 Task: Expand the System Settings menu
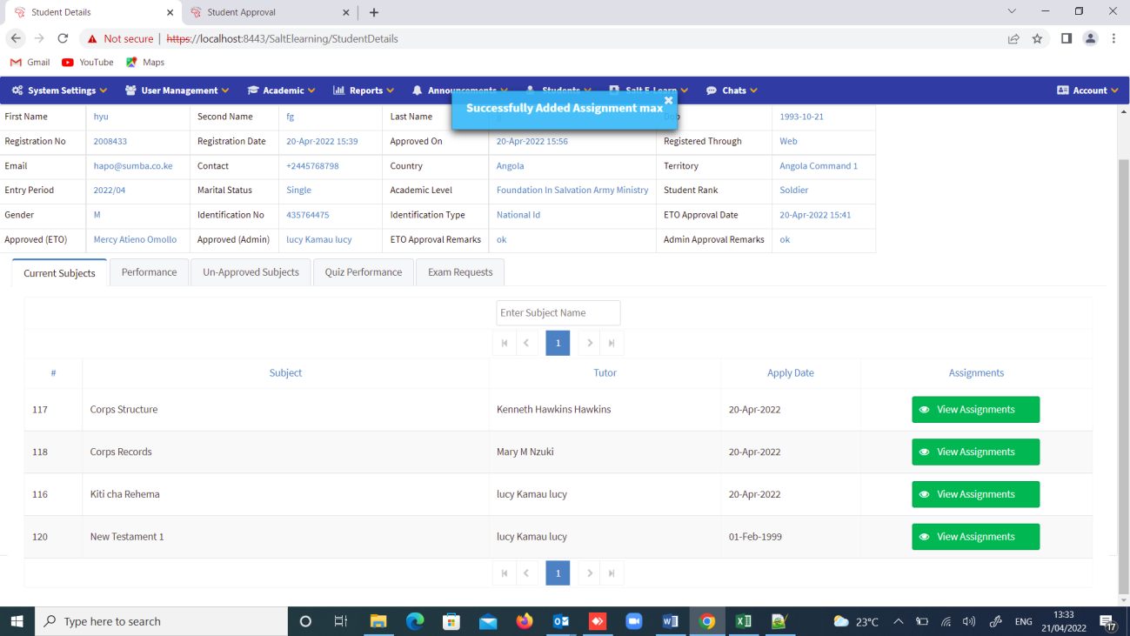(59, 90)
